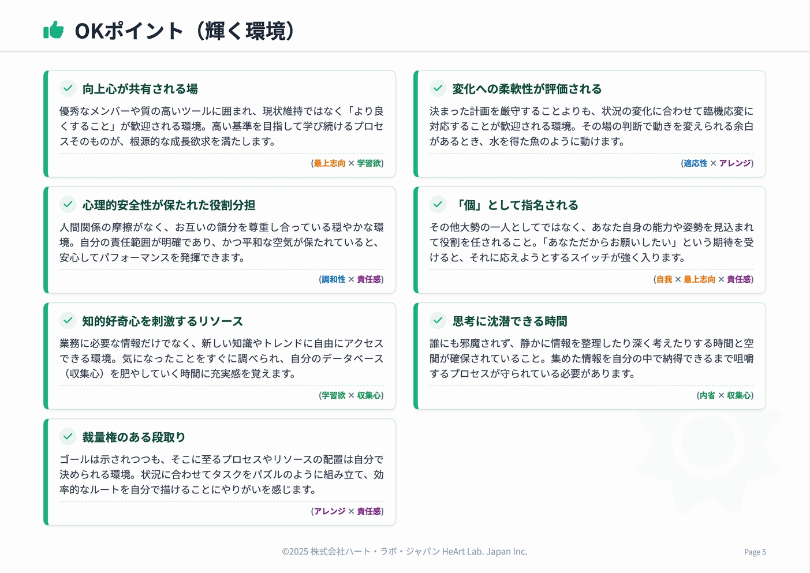This screenshot has width=810, height=573.
Task: Select the 最上志向 tag on the first card
Action: (x=329, y=163)
